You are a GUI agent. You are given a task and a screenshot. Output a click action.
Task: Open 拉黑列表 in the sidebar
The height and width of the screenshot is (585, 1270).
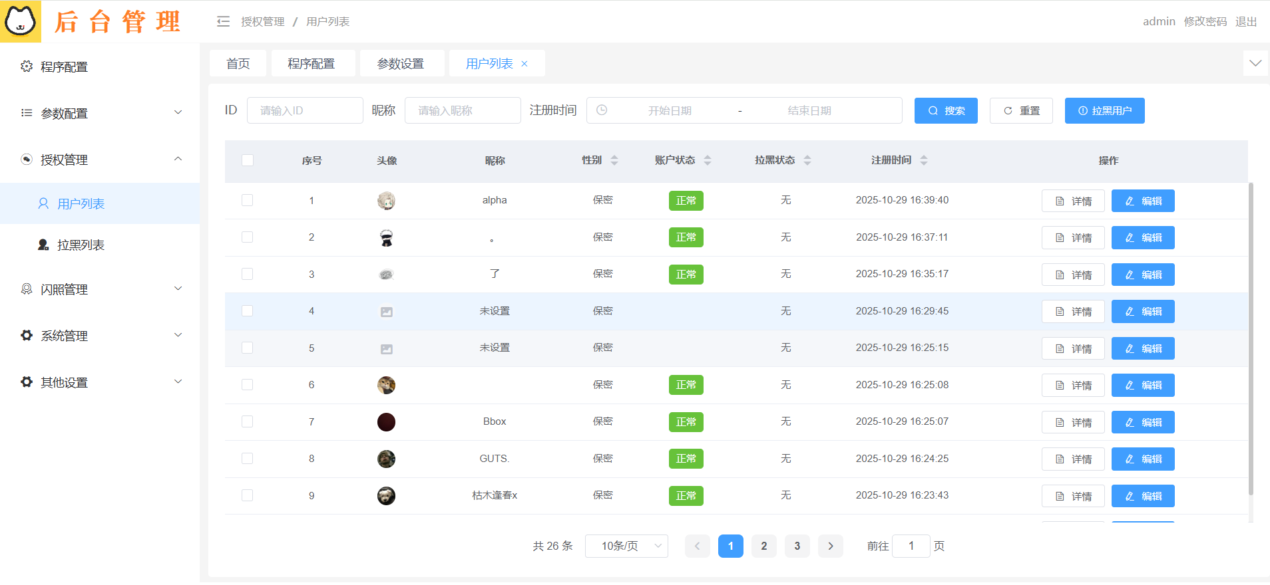(x=81, y=245)
